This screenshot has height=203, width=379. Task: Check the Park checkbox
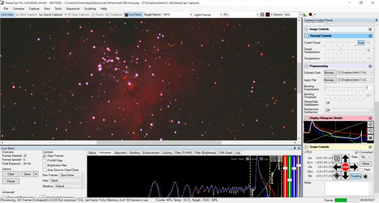(x=361, y=170)
